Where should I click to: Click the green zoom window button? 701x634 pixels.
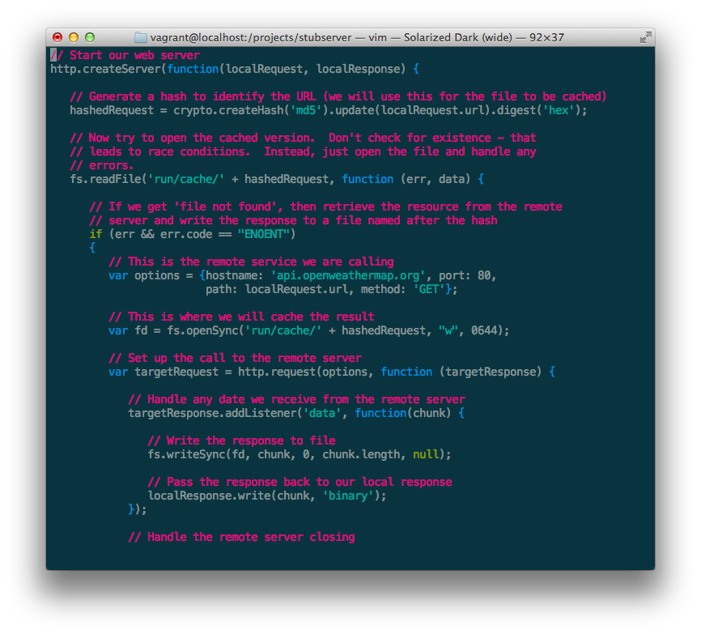[90, 37]
